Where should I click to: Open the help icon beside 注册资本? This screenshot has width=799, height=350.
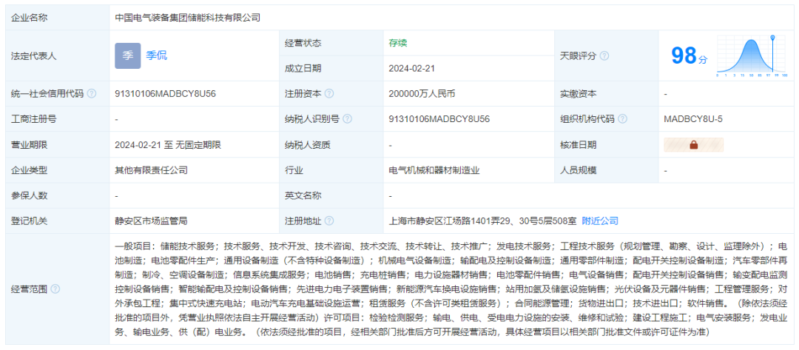pos(329,94)
